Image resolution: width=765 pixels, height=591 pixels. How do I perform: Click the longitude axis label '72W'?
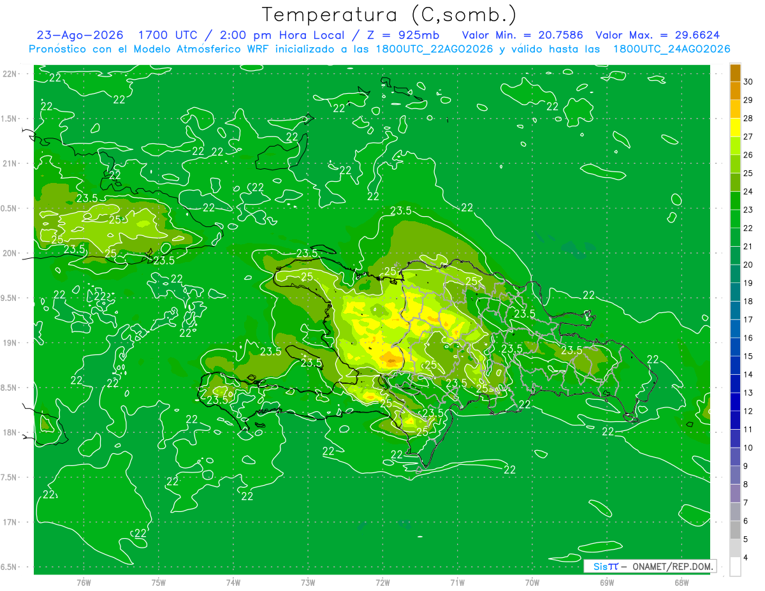382,583
